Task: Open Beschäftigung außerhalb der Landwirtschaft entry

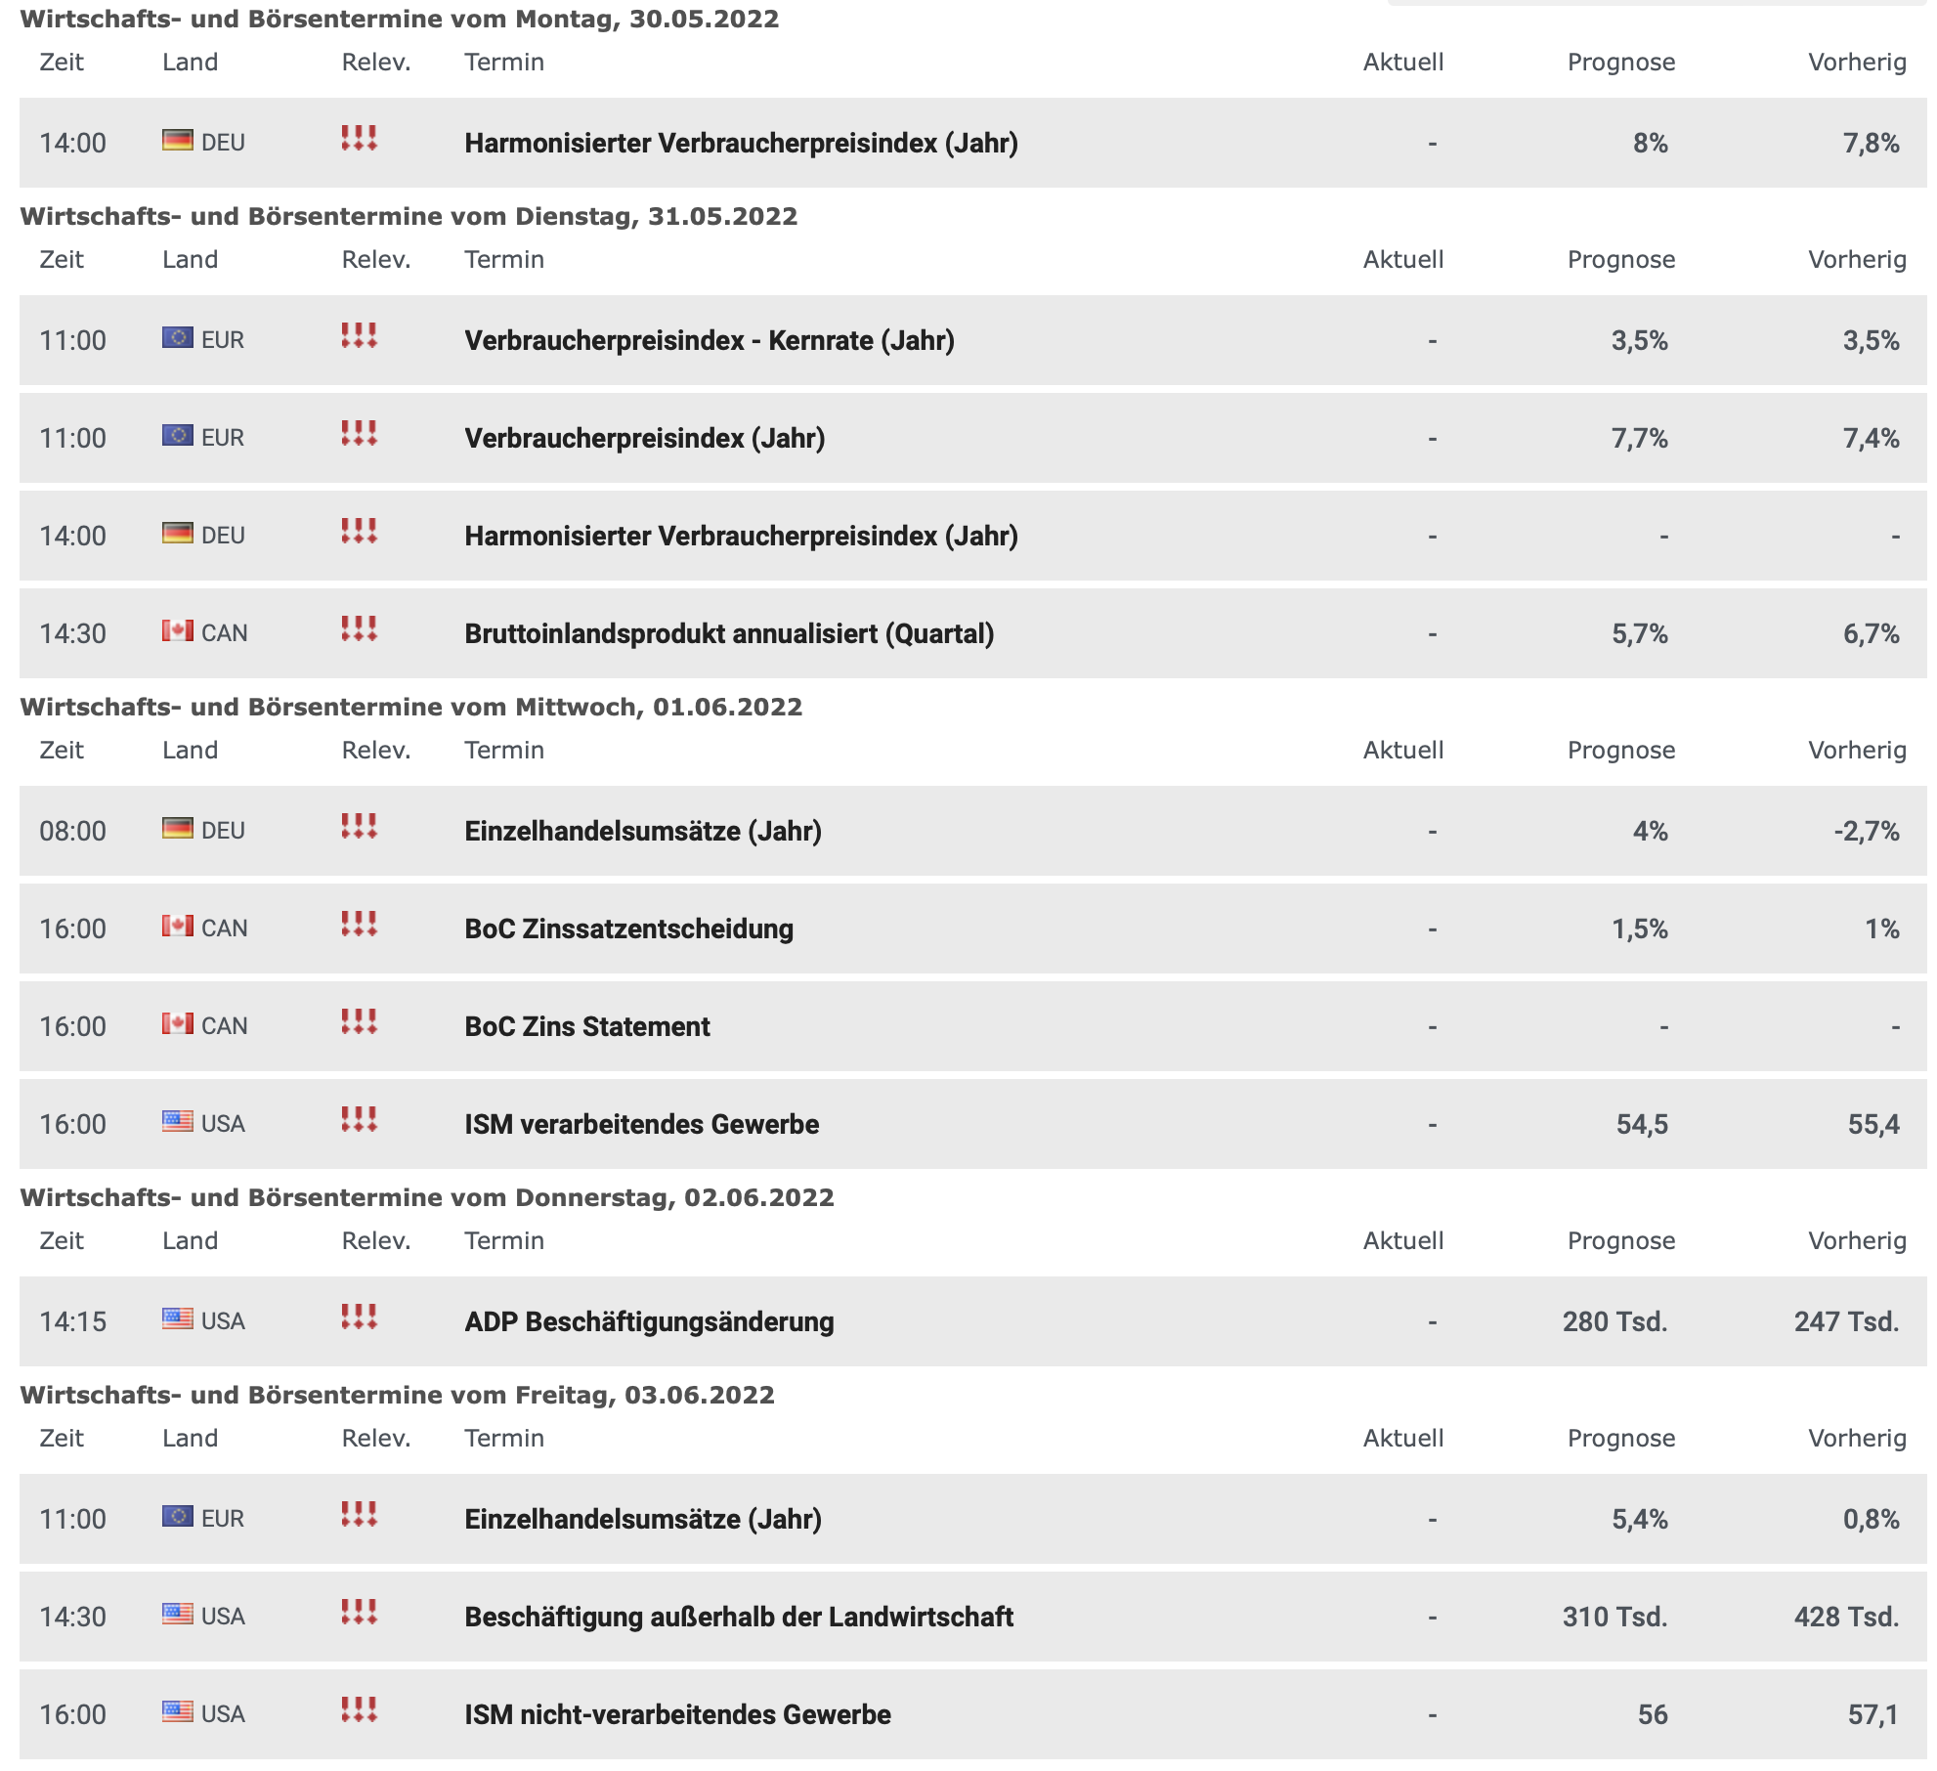Action: pyautogui.click(x=739, y=1618)
